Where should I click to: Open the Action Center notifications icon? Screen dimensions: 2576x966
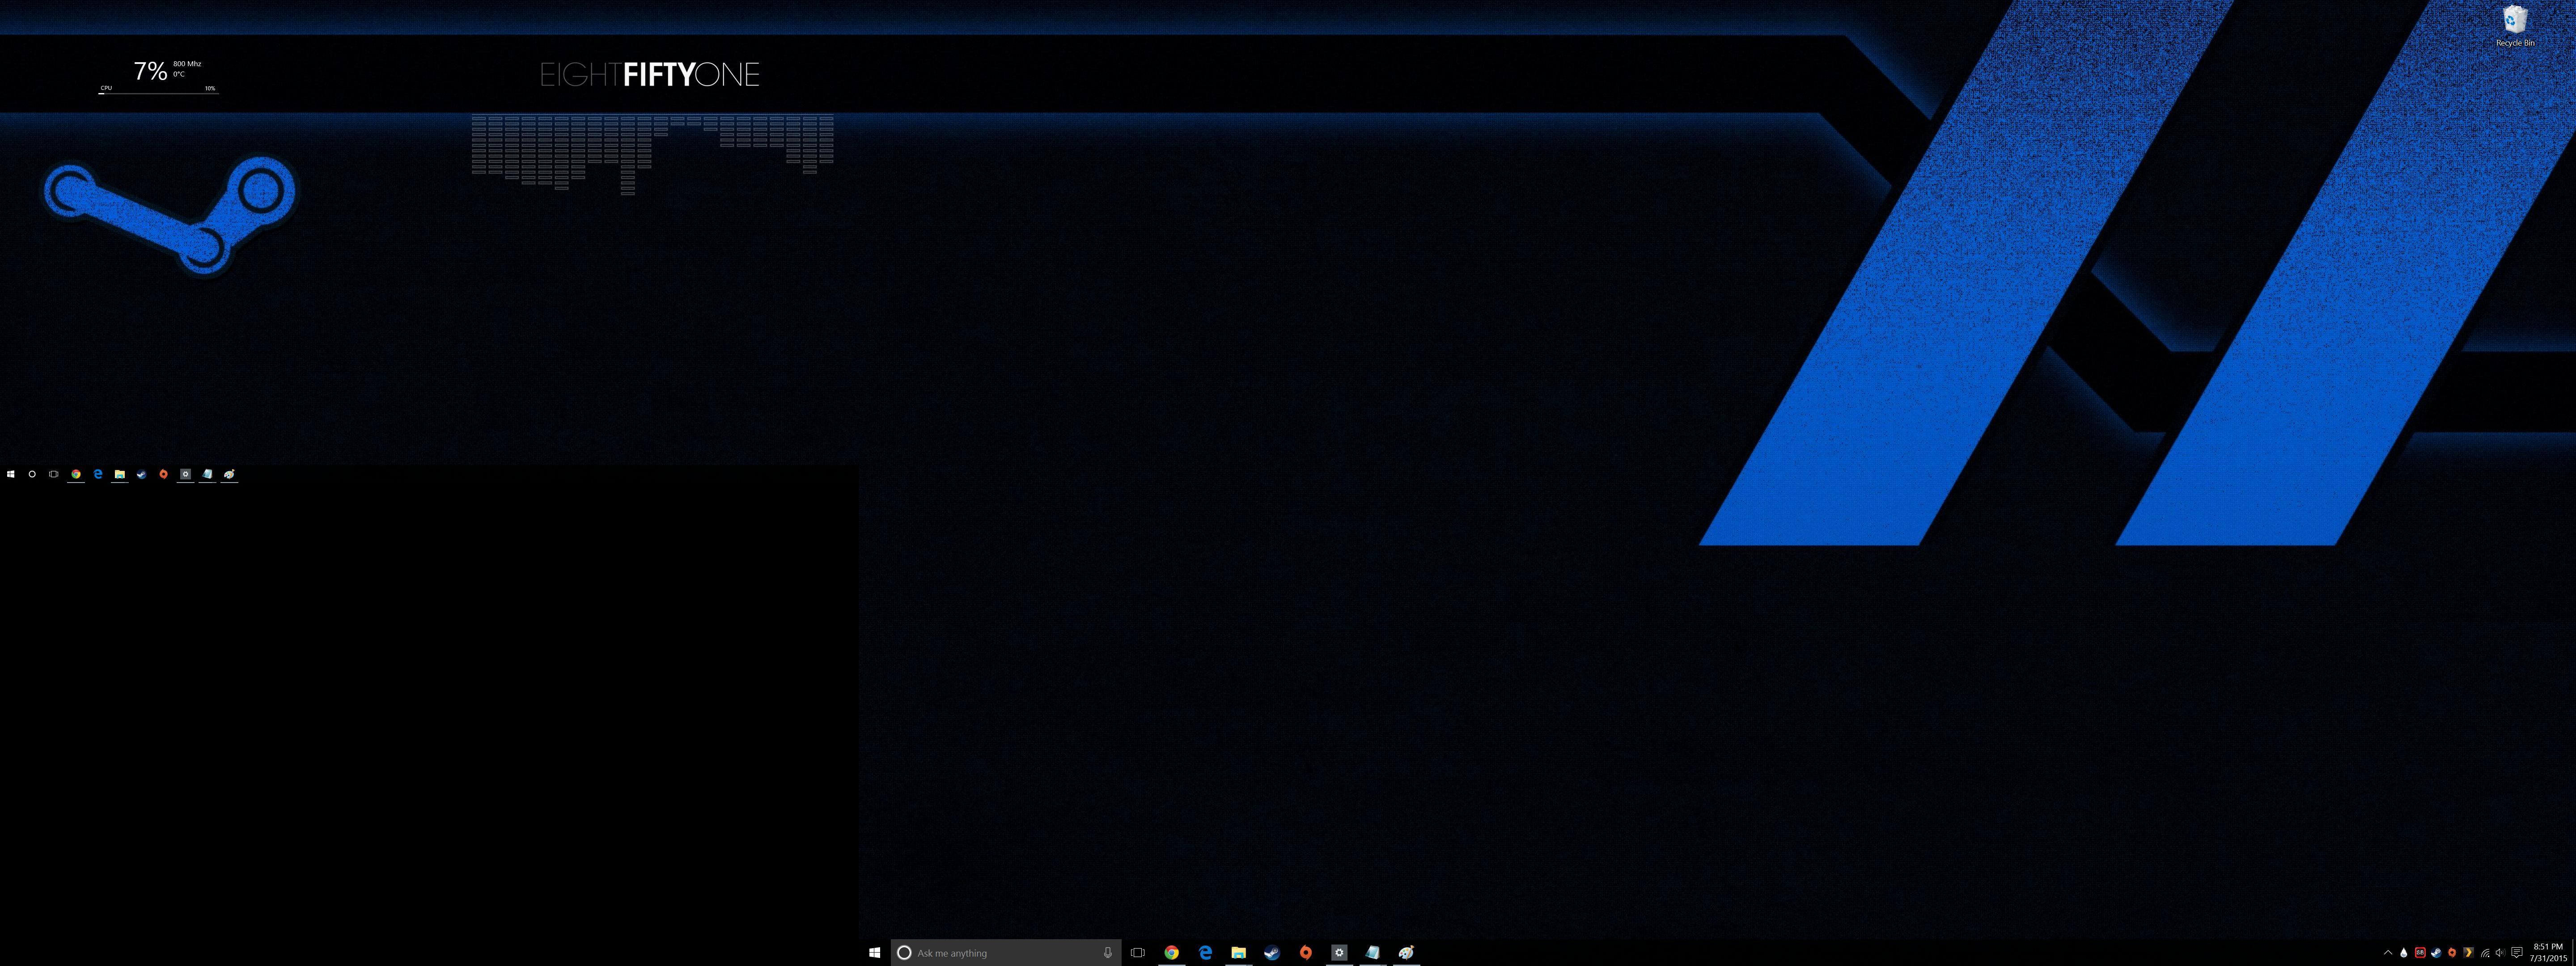[2517, 953]
